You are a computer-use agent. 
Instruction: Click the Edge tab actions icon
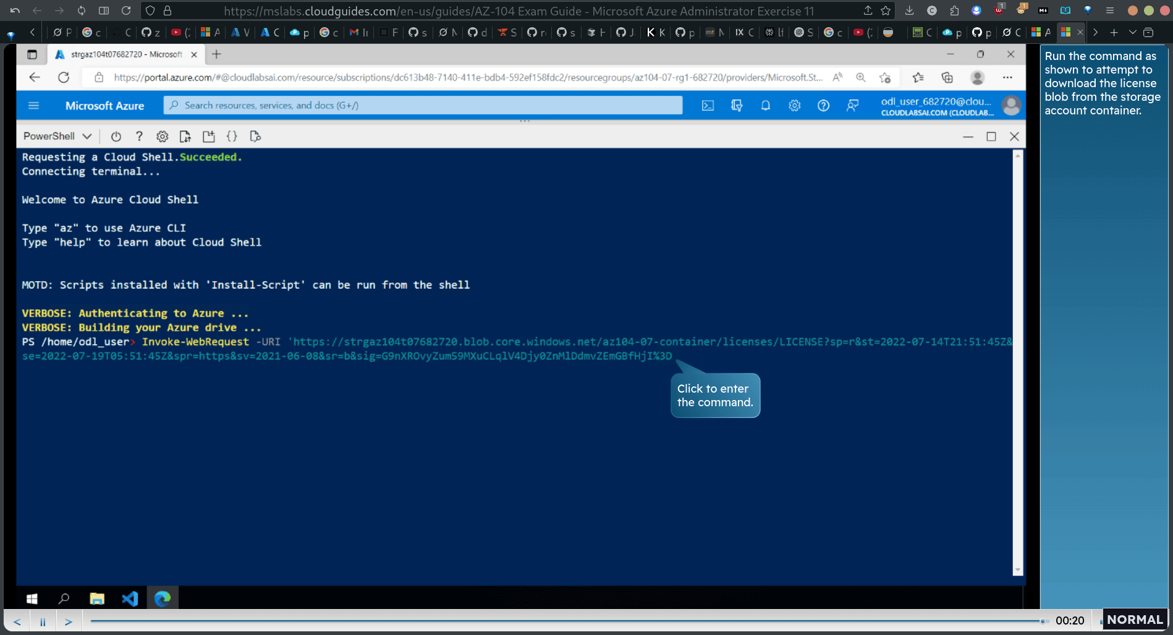(32, 54)
